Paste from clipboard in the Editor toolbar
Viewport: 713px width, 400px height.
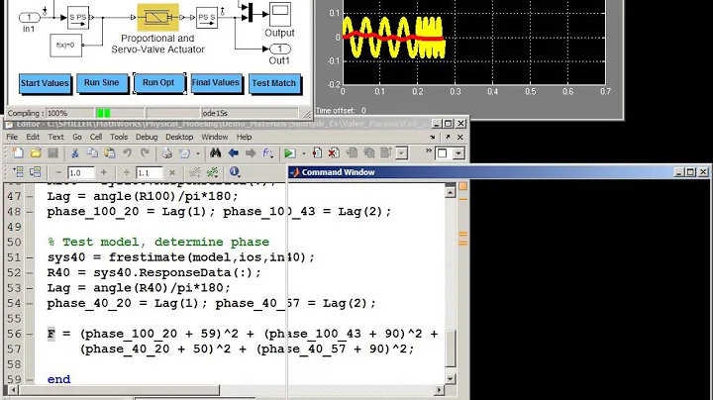110,153
